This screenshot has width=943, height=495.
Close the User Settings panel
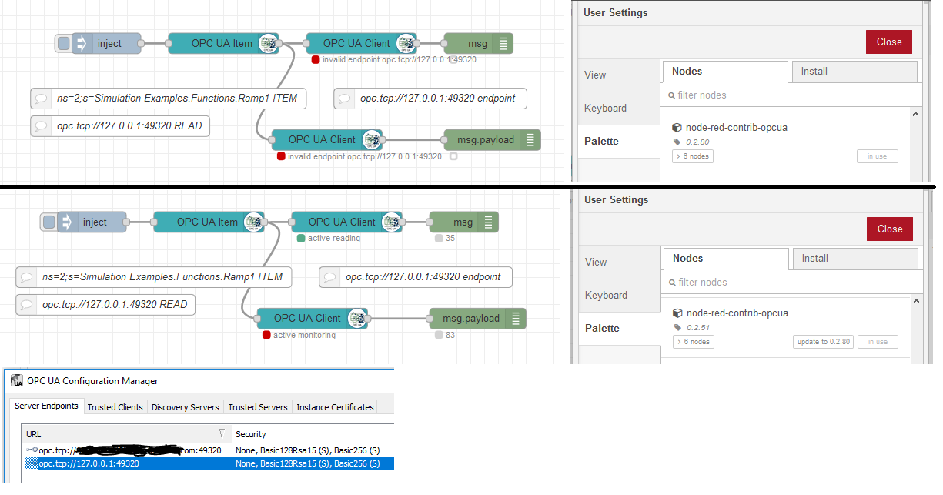pos(888,42)
